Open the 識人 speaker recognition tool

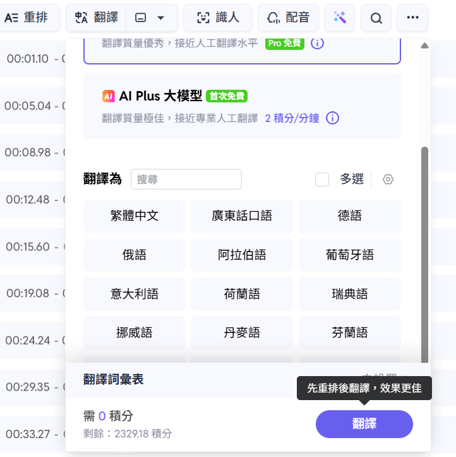tap(218, 18)
